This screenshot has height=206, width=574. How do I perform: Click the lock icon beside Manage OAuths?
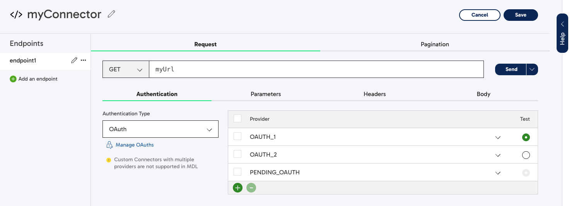tap(109, 145)
